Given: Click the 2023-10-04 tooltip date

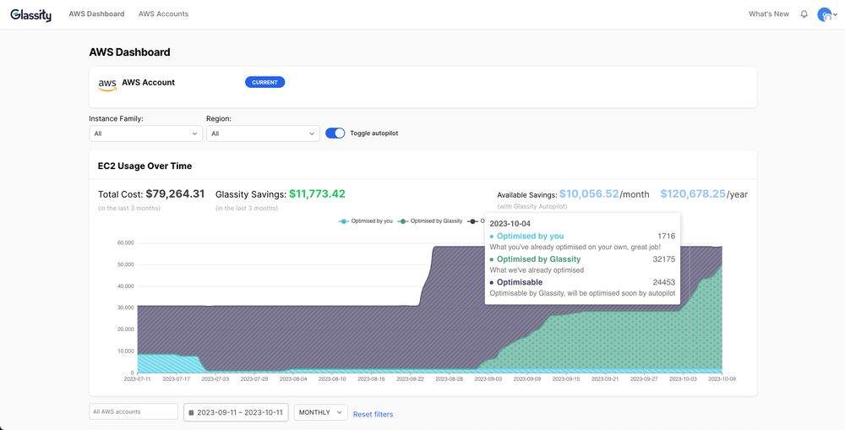Looking at the screenshot, I should [x=510, y=224].
